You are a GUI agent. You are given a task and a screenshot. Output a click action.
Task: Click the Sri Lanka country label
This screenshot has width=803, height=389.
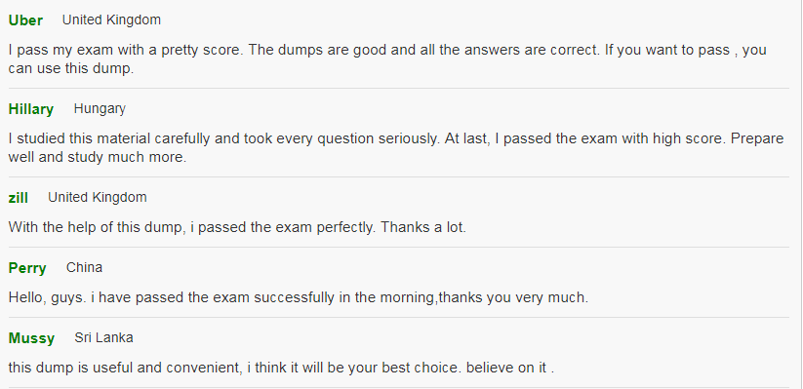click(104, 337)
